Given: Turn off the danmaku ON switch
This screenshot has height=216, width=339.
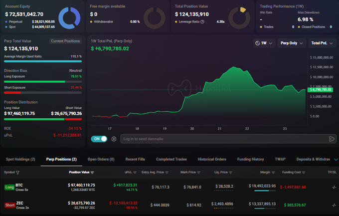Looking at the screenshot, I should tap(99, 139).
